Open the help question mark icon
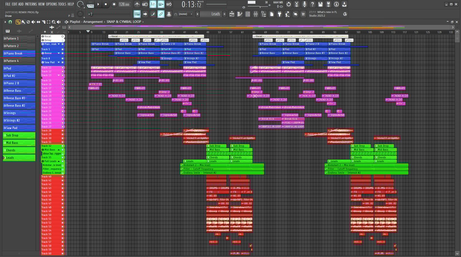 pyautogui.click(x=313, y=4)
